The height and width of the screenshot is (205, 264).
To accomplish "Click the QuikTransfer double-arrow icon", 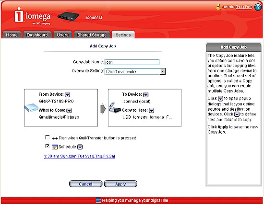I will click(x=55, y=138).
